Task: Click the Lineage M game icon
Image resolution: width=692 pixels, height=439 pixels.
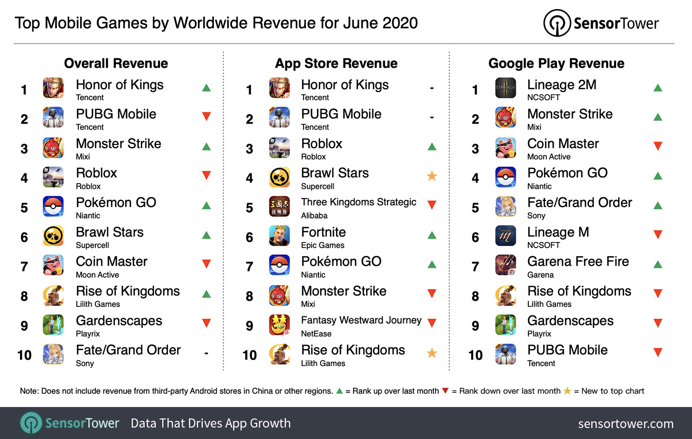Action: tap(505, 236)
